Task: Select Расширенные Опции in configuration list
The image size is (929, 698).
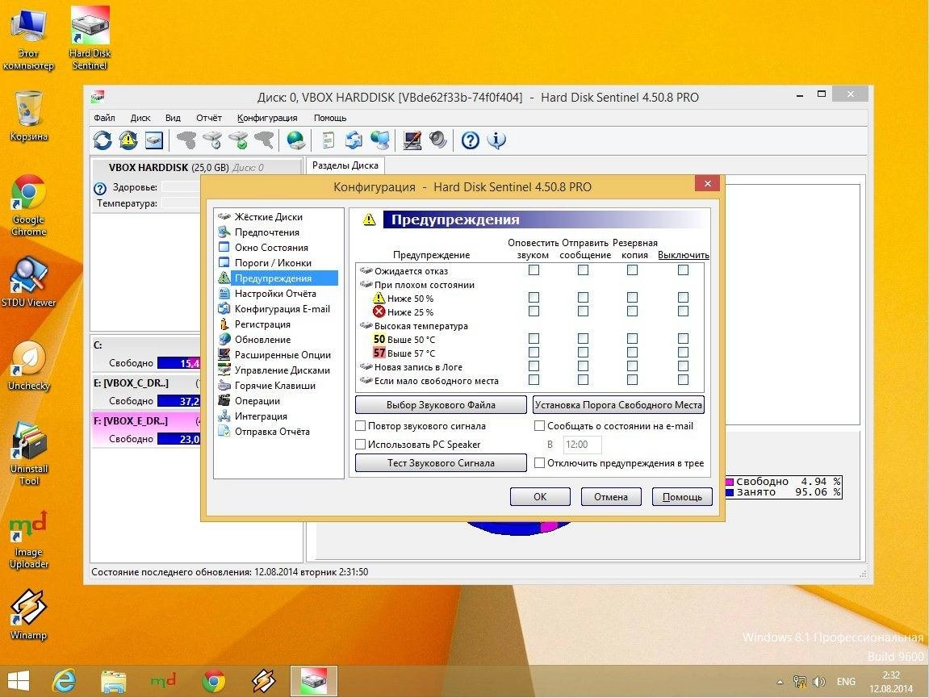Action: (282, 355)
